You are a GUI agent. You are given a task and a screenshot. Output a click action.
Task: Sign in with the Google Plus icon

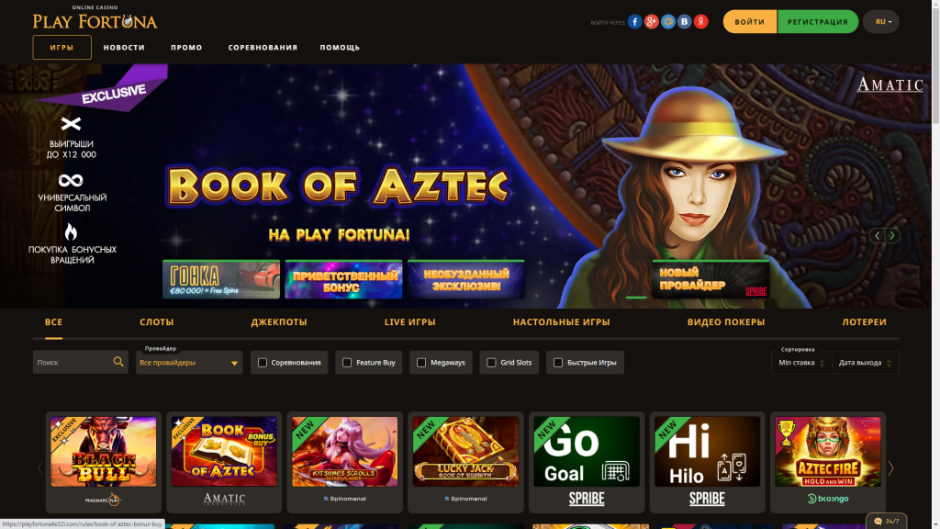651,22
